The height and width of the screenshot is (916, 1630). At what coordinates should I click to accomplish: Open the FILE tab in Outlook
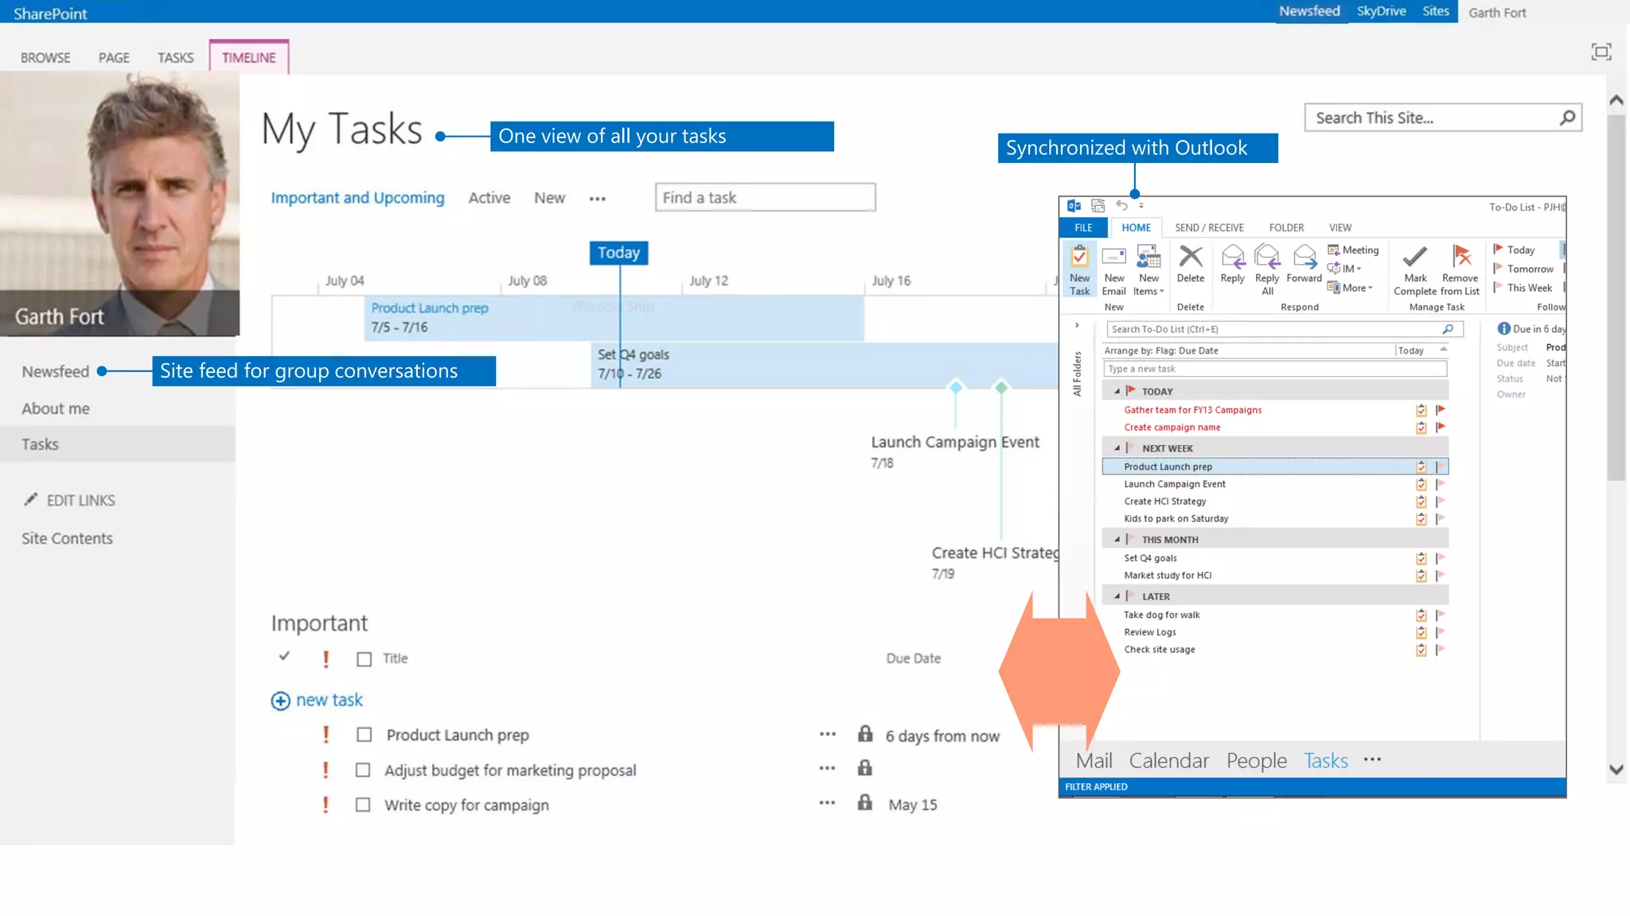1083,227
